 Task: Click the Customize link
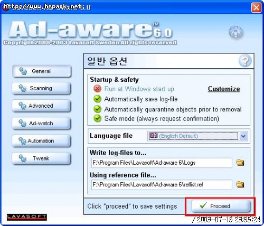(224, 89)
